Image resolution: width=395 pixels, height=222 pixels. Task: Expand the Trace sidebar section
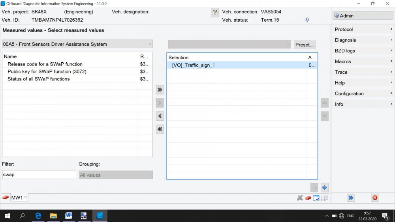(x=363, y=72)
